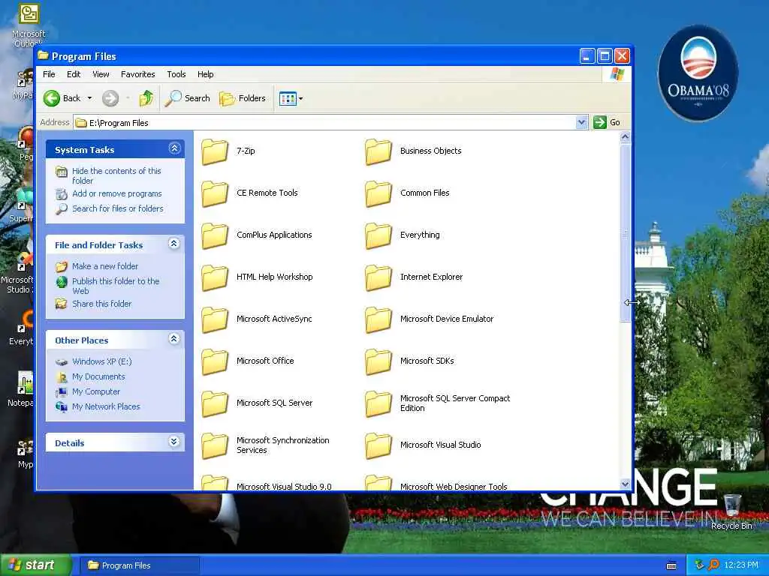
Task: Go to Windows XP (E:) drive link
Action: tap(101, 361)
